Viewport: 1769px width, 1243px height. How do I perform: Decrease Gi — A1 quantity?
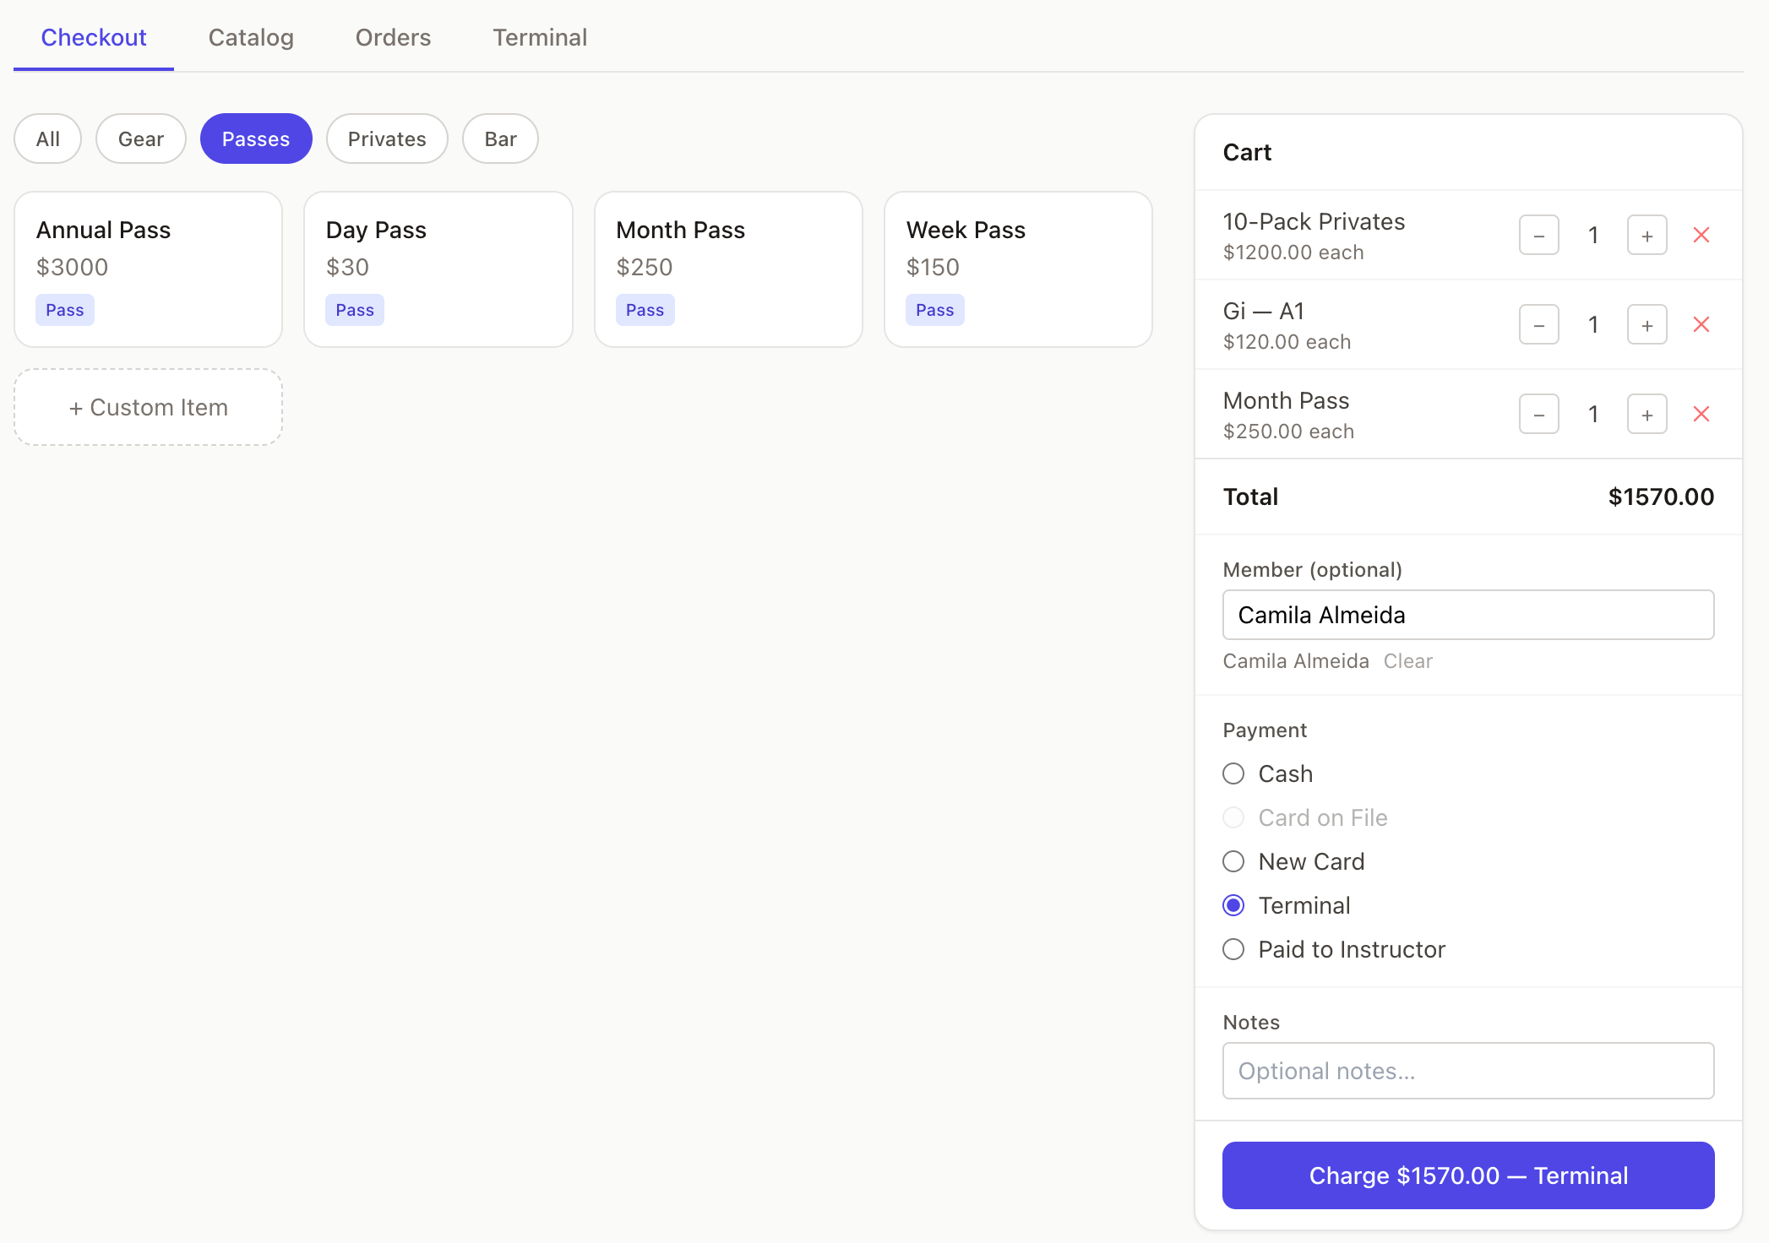pyautogui.click(x=1538, y=325)
